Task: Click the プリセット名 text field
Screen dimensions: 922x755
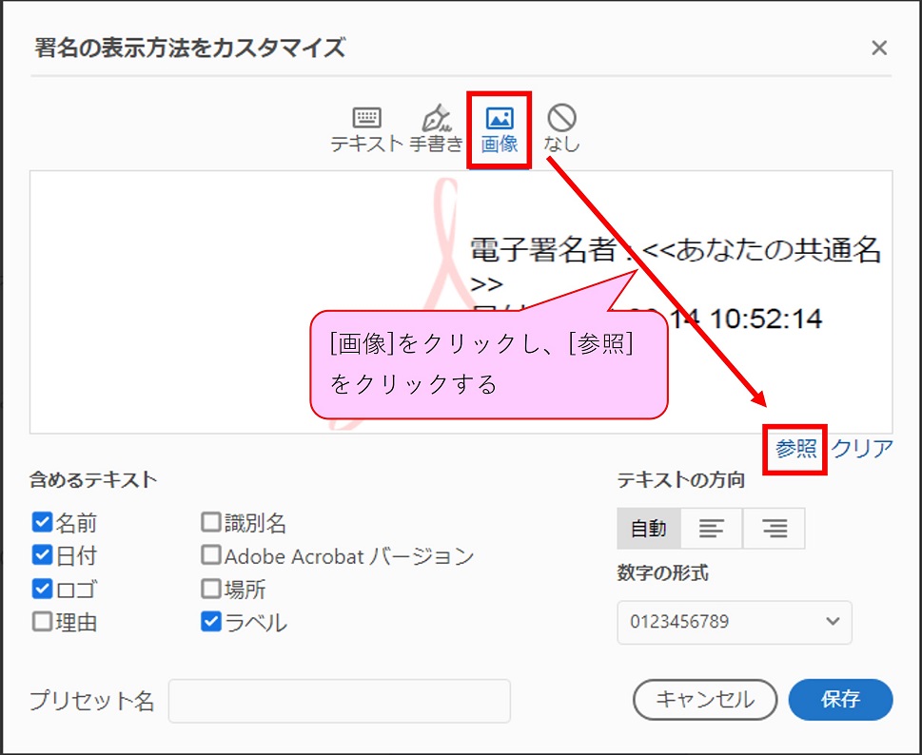Action: tap(339, 701)
